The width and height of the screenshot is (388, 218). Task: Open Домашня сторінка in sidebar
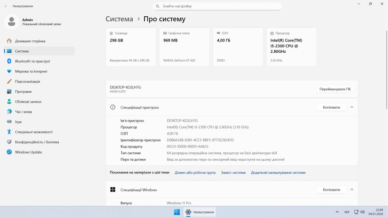point(39,41)
